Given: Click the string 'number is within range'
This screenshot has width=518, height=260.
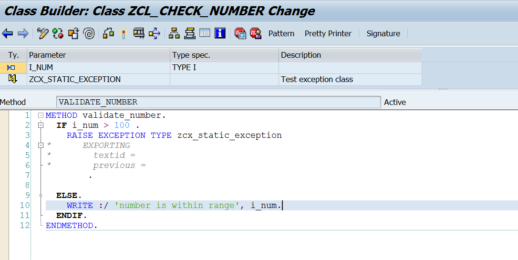Looking at the screenshot, I should [x=177, y=205].
